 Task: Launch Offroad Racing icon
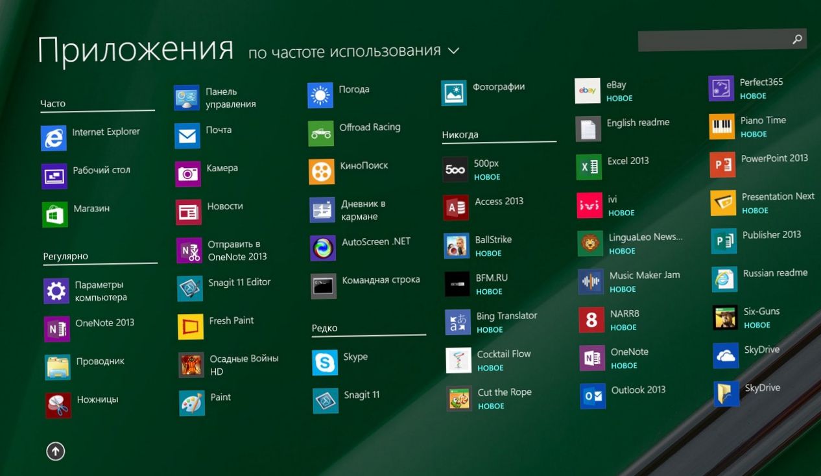[x=321, y=134]
